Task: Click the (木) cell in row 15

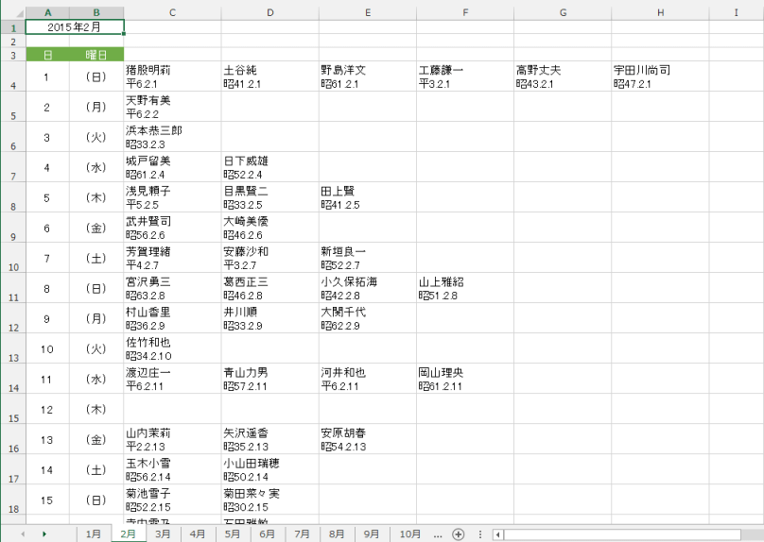Action: [96, 409]
